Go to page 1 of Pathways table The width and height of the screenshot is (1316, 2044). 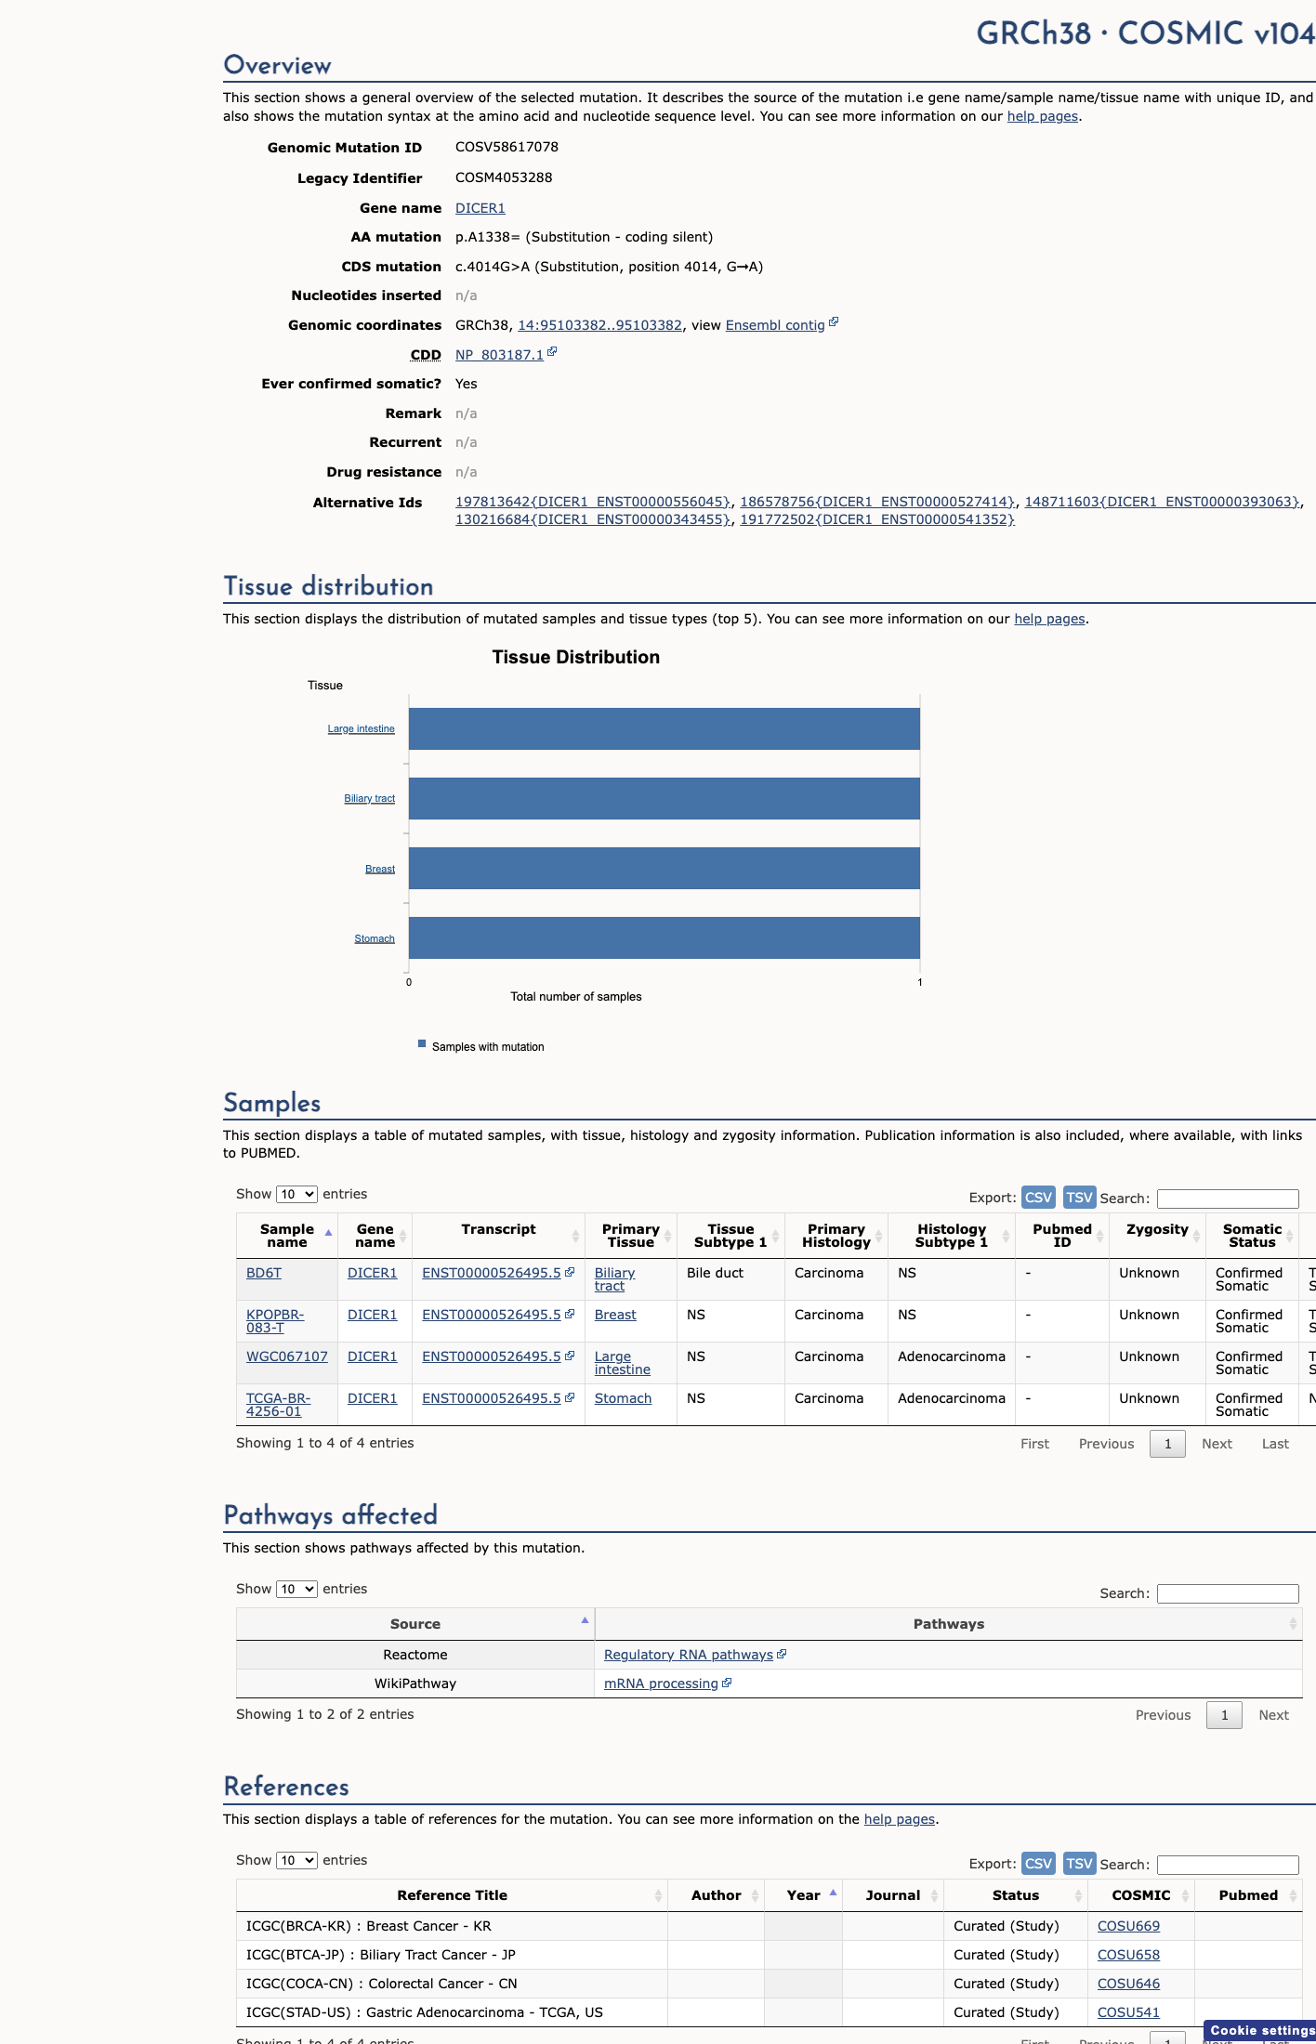coord(1224,1715)
